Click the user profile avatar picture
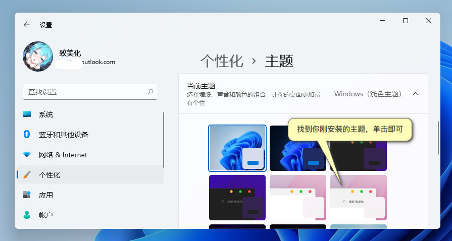Viewport: 452px width, 241px height. point(38,56)
